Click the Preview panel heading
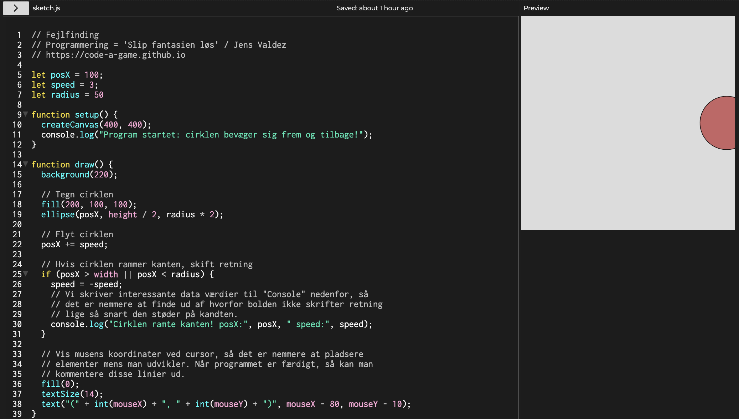The image size is (739, 419). click(x=536, y=8)
